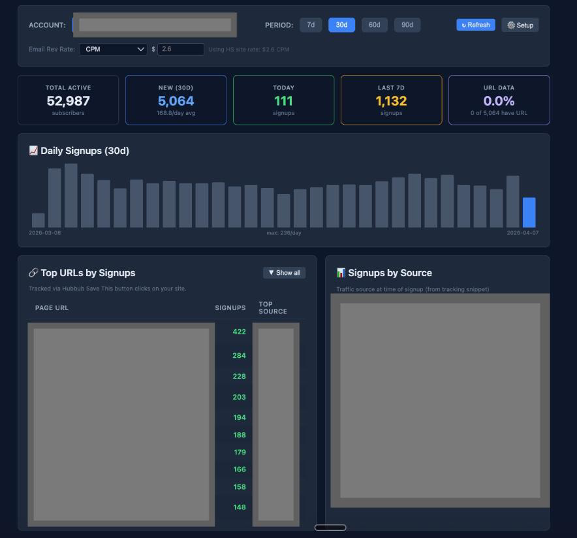Open the Today signups card
This screenshot has width=577, height=538.
pos(283,100)
